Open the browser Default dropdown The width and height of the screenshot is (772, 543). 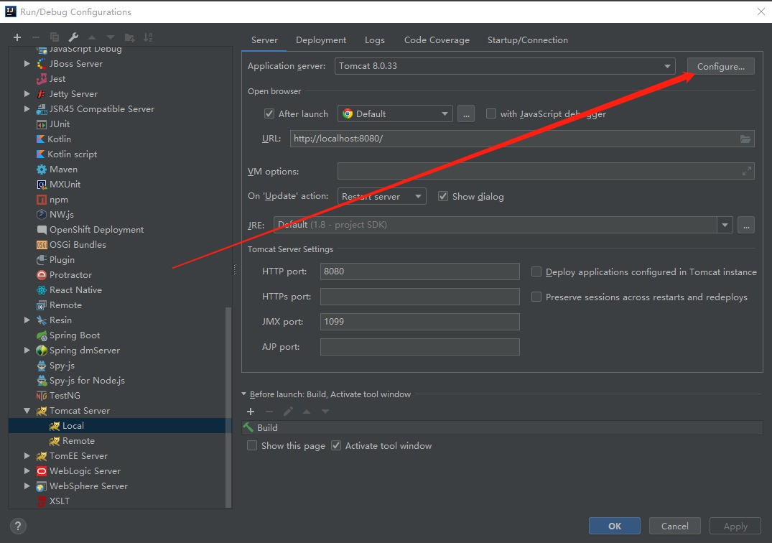(x=395, y=113)
